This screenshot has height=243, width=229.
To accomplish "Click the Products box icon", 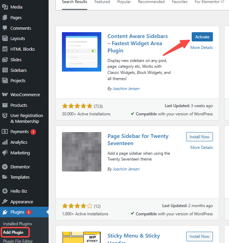I will (x=5, y=105).
